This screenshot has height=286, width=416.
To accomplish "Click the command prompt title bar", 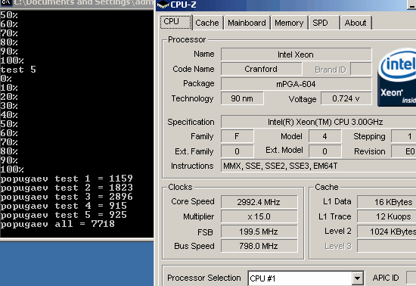I will (77, 3).
